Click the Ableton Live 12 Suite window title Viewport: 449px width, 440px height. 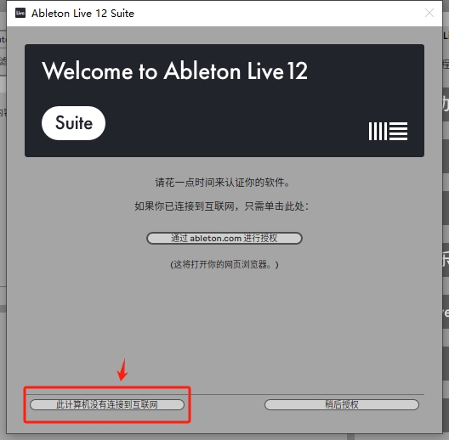pos(82,13)
